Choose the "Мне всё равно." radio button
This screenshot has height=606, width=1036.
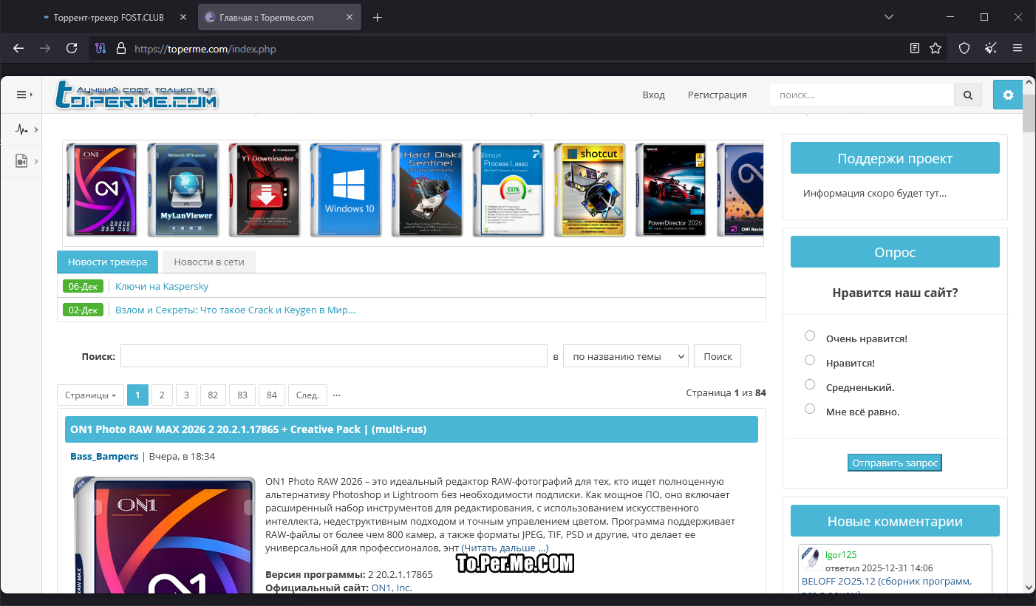(x=810, y=409)
